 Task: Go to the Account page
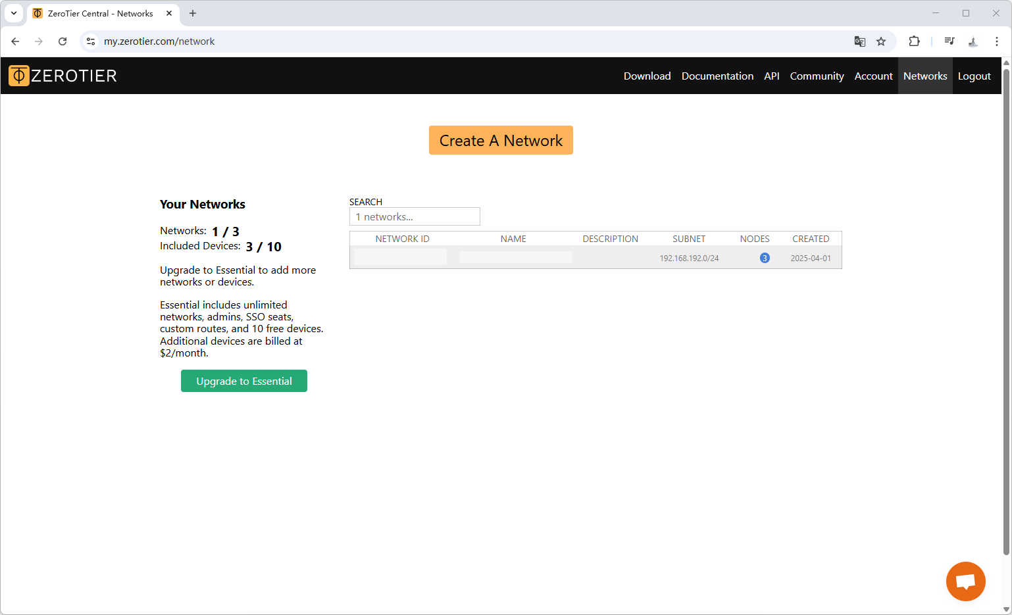(x=873, y=76)
